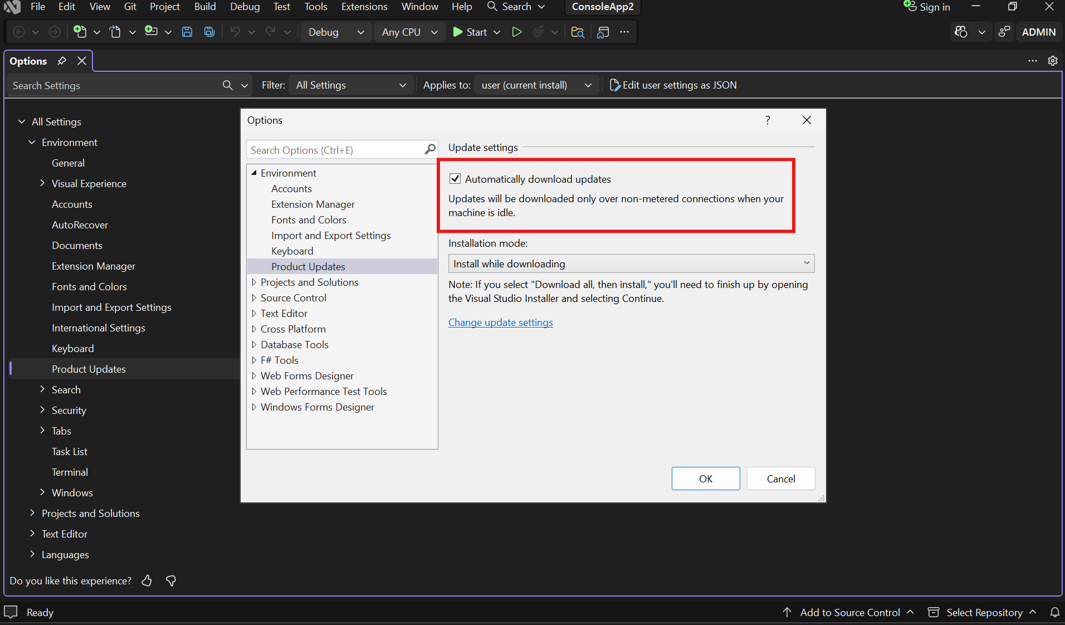
Task: Open the Tools menu
Action: (x=316, y=7)
